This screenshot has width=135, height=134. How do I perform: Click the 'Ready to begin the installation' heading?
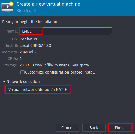[x=30, y=22]
